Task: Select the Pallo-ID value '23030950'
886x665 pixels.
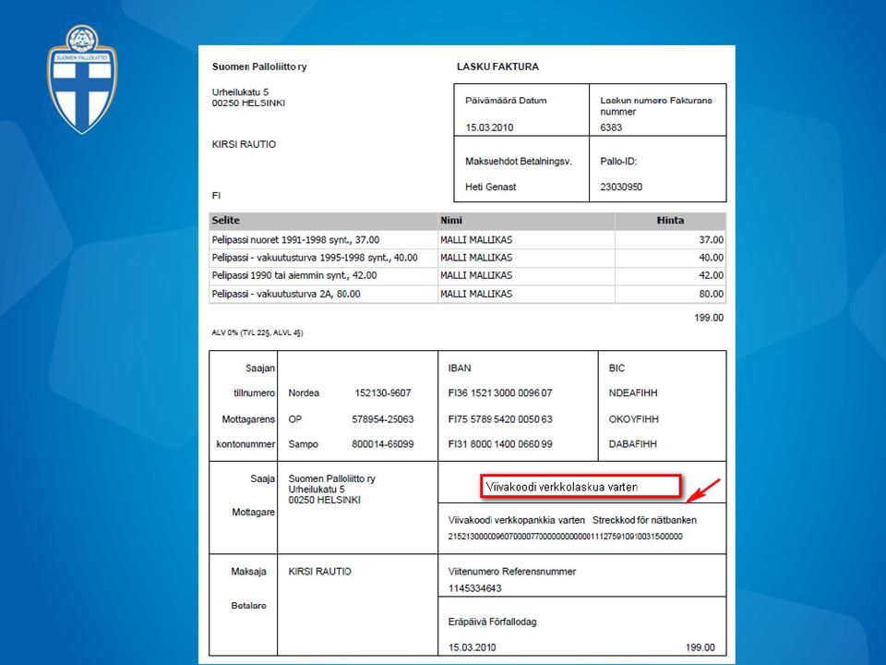Action: [621, 187]
